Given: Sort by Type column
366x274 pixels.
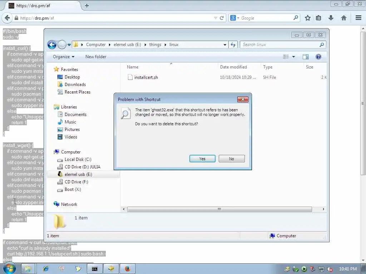Looking at the screenshot, I should click(268, 67).
